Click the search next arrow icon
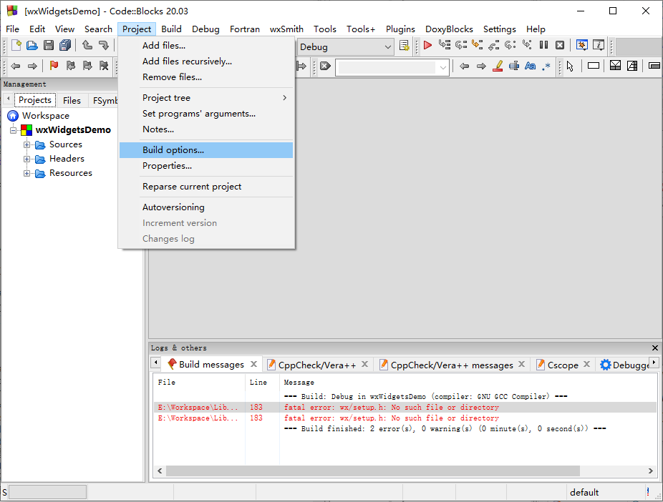This screenshot has height=502, width=663. (480, 66)
